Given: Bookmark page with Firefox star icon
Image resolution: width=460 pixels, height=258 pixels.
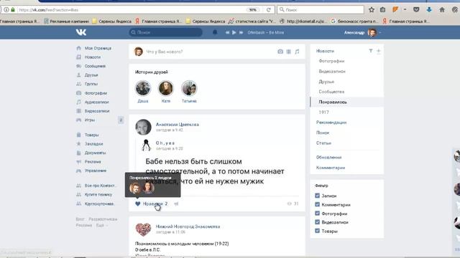Looking at the screenshot, I should coord(372,9).
